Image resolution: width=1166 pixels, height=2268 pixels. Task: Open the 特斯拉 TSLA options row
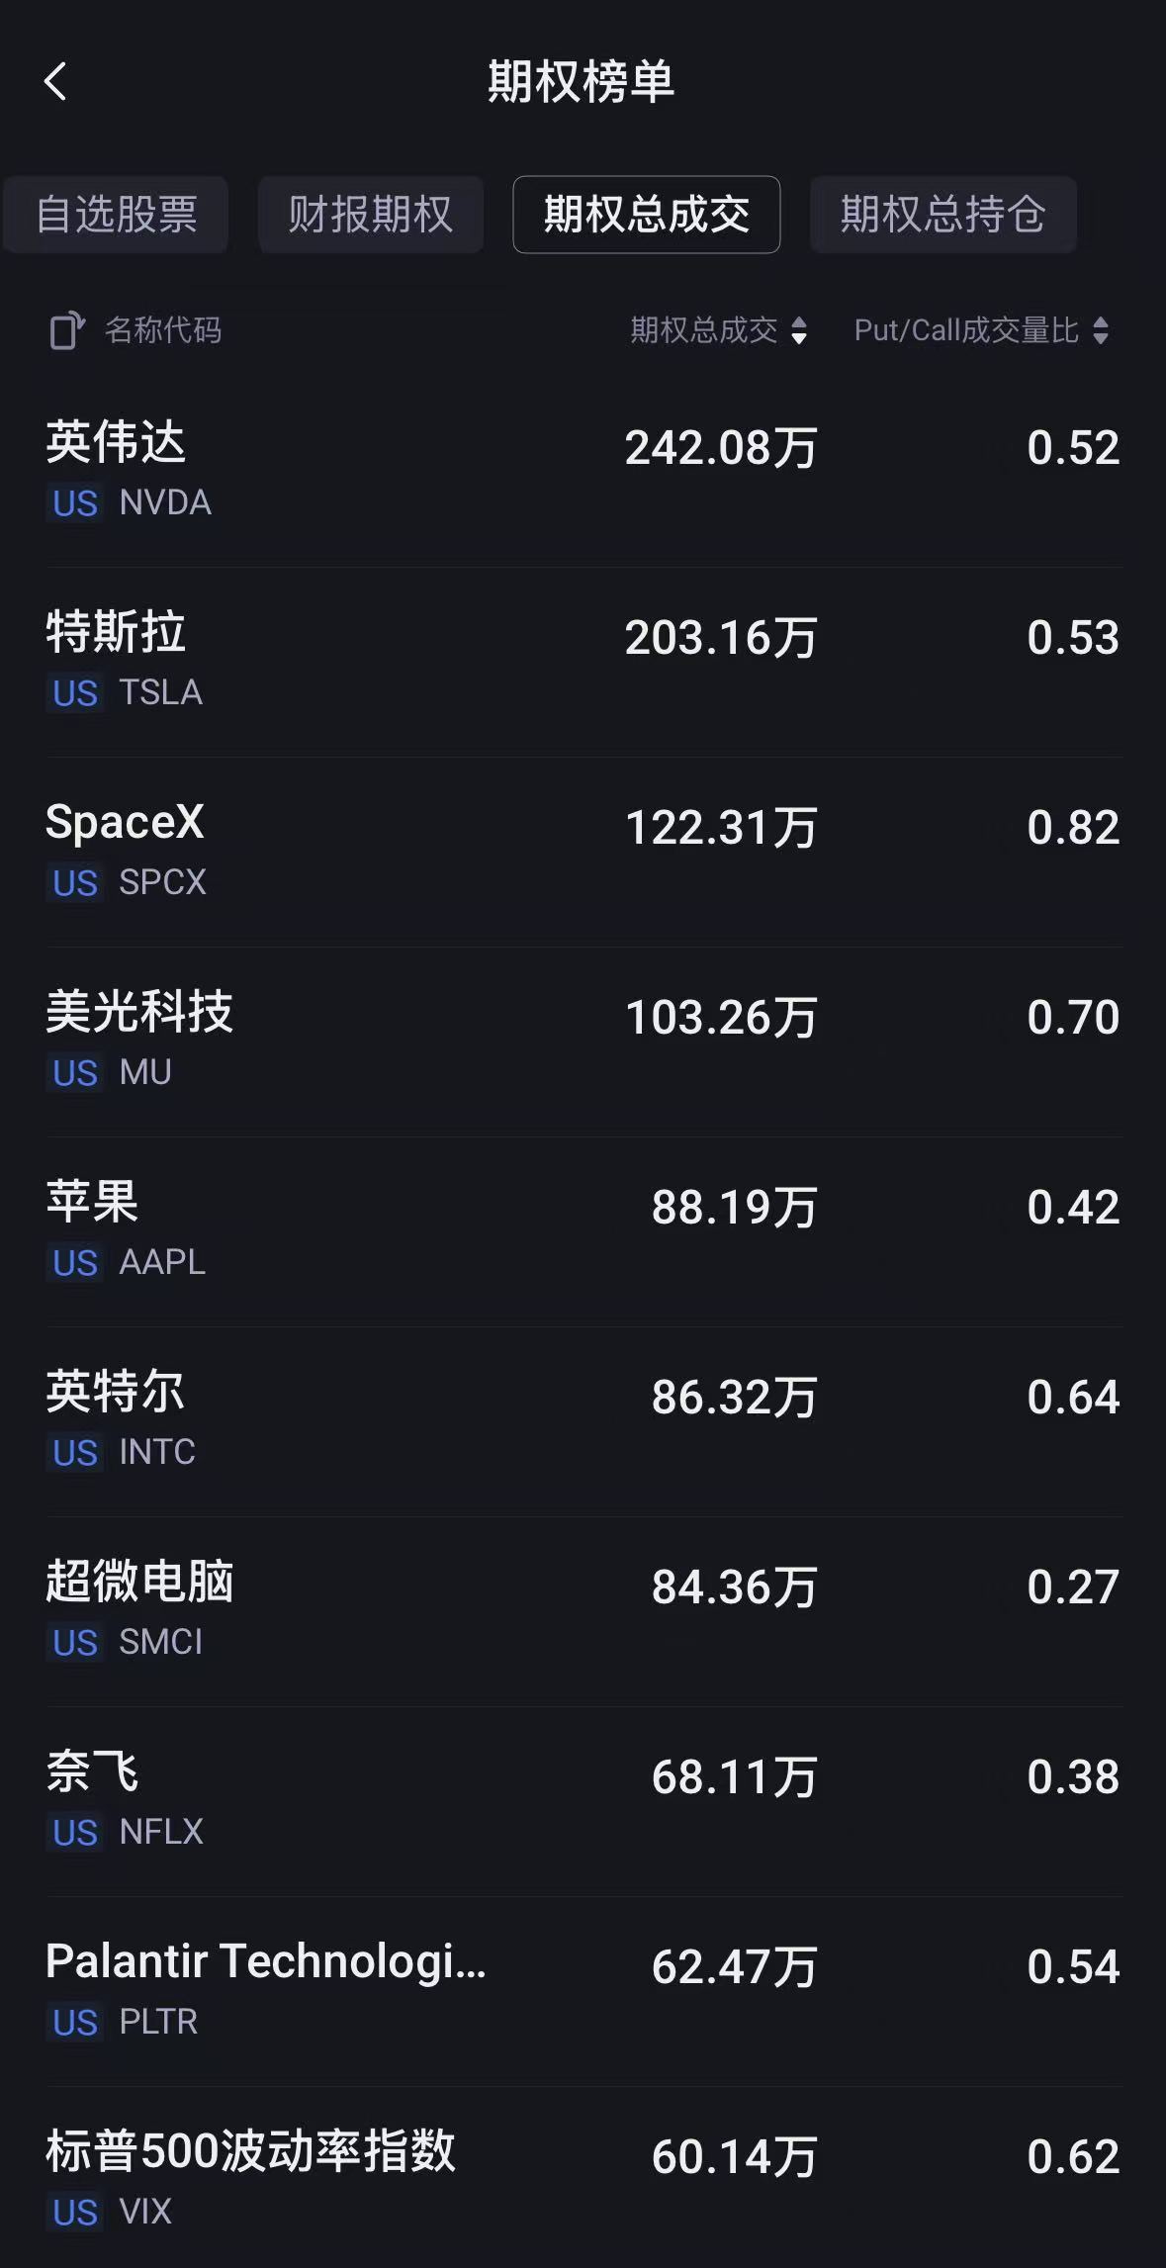(x=583, y=662)
